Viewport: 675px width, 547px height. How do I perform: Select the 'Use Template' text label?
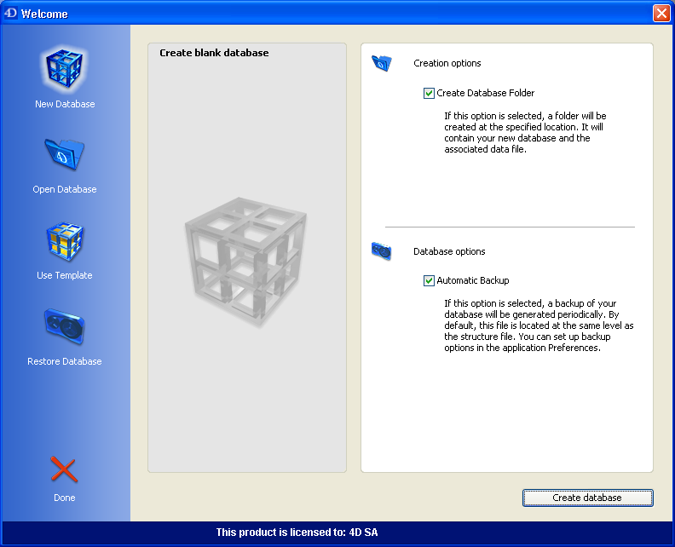click(65, 275)
